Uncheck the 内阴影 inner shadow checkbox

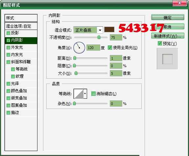point(8,40)
